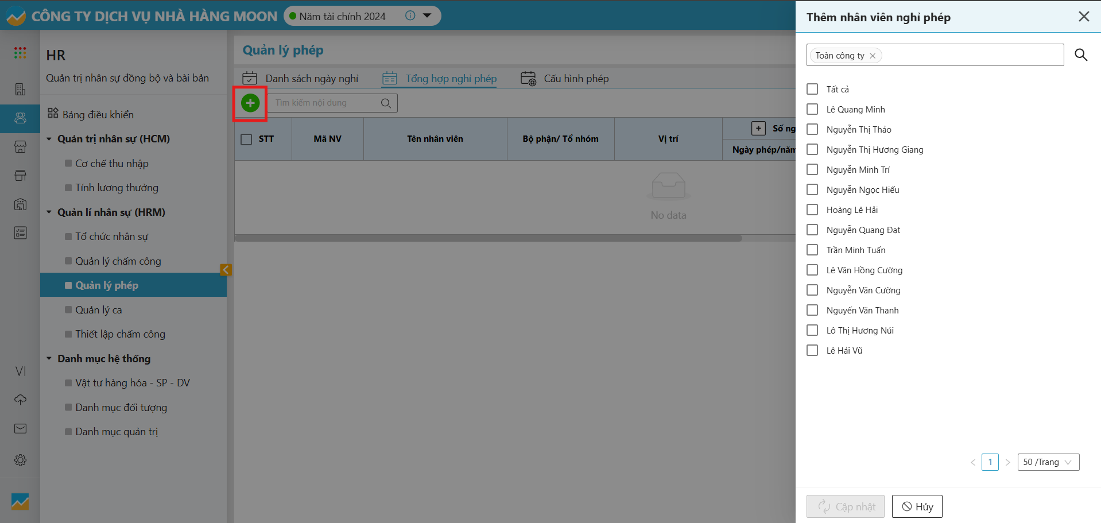The image size is (1101, 523).
Task: Open settings gear icon in left sidebar
Action: (20, 460)
